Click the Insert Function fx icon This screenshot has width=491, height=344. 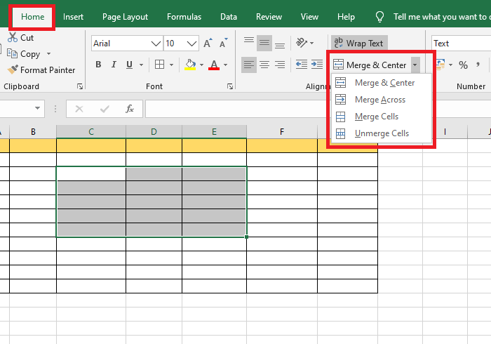click(129, 109)
